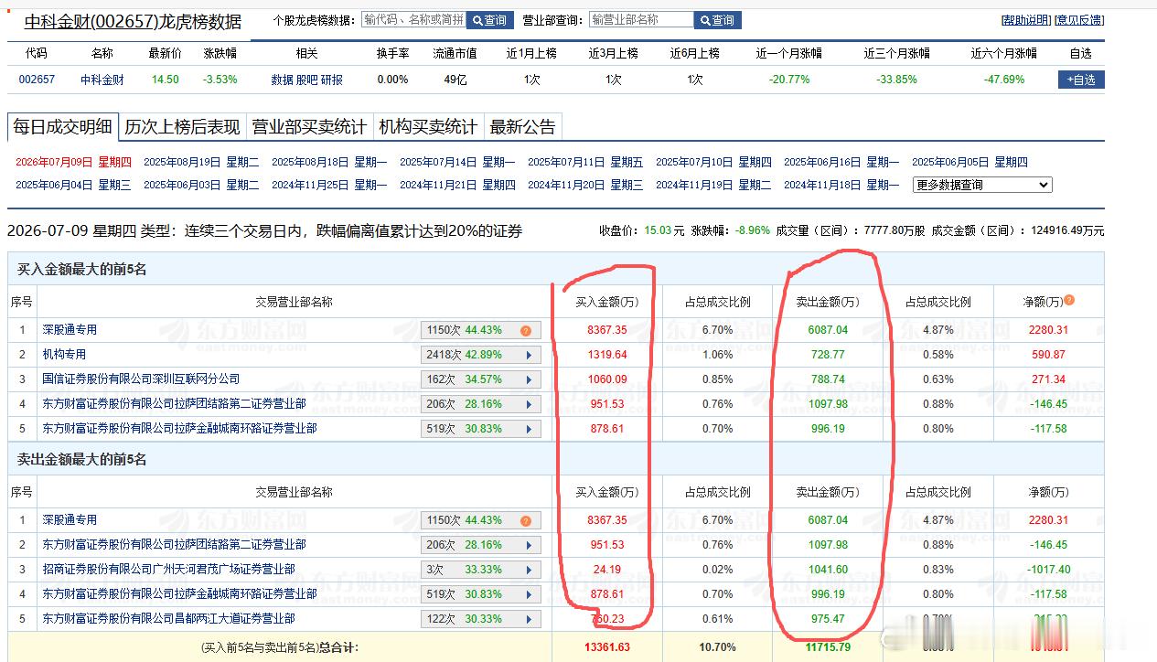Open the 数据 related link
Screen dimensions: 1157x662
click(282, 80)
